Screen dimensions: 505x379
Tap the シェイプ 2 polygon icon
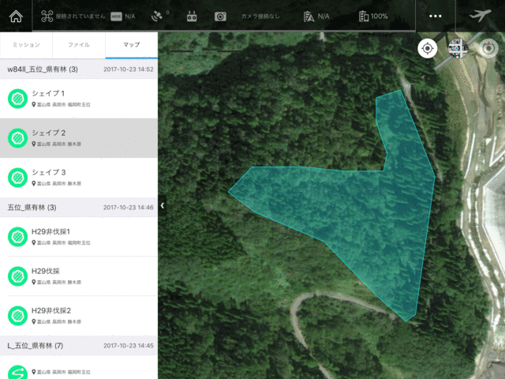(17, 138)
